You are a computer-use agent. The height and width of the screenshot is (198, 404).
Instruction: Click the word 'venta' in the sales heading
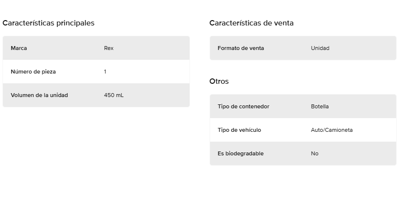click(x=284, y=23)
